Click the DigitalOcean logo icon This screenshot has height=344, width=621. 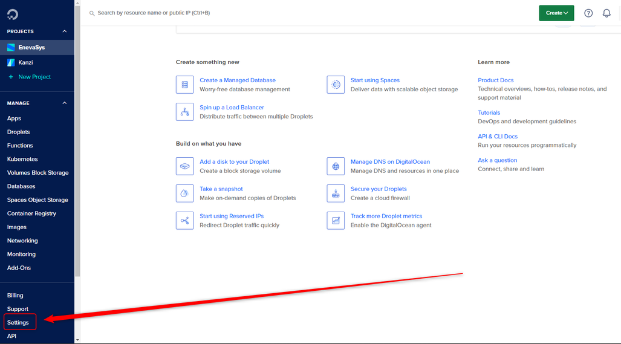tap(12, 15)
